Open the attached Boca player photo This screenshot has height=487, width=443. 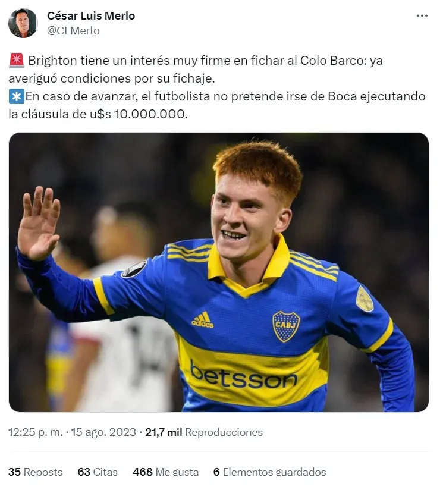click(219, 272)
